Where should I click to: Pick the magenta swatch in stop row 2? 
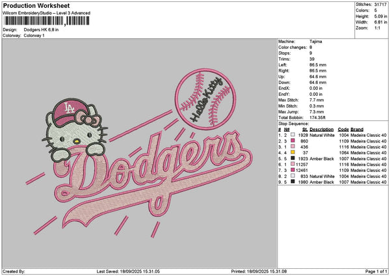292,141
